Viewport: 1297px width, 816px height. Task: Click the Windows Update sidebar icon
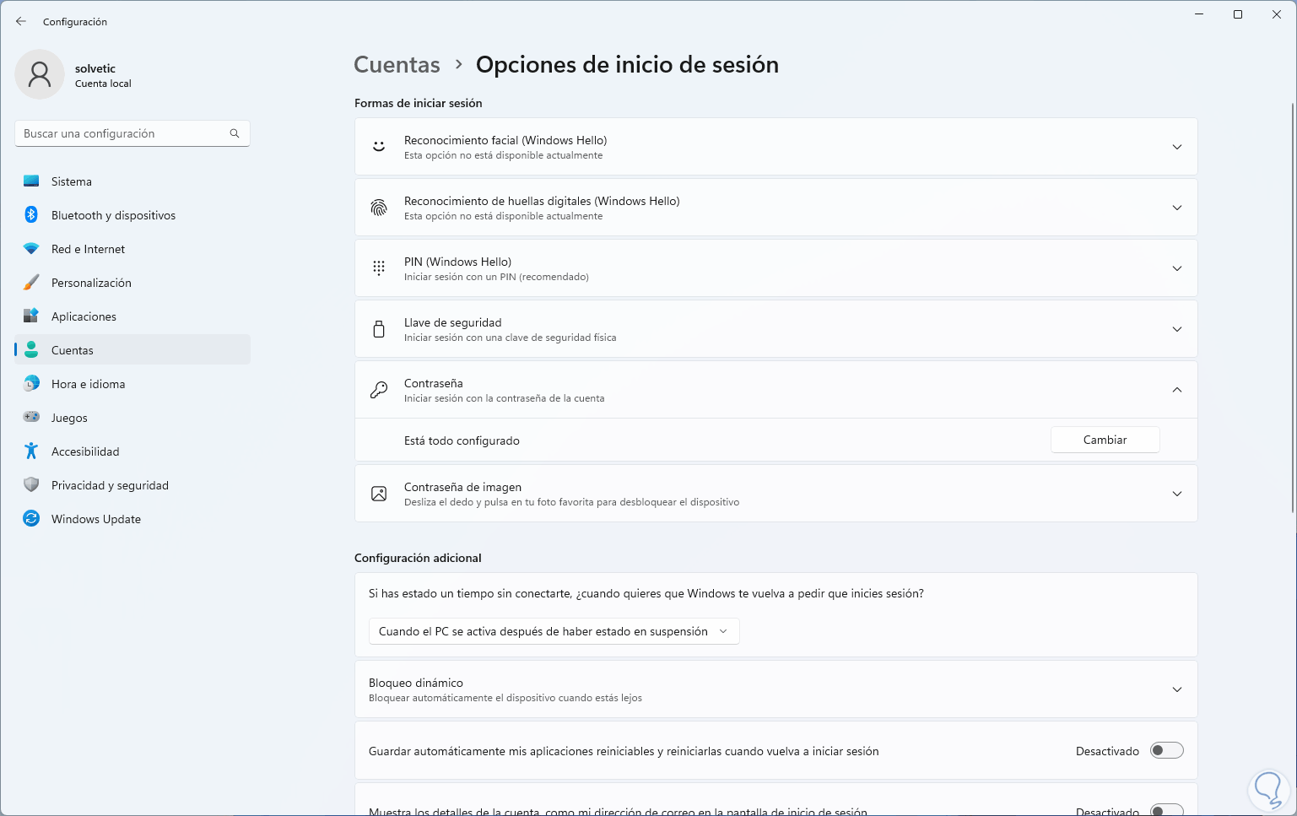coord(31,519)
